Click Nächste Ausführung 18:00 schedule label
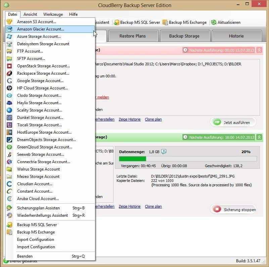The width and height of the screenshot is (269, 267). 219,137
